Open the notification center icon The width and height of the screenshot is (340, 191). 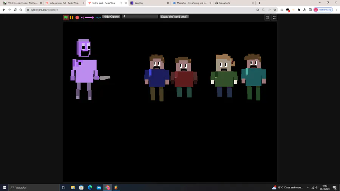click(x=335, y=188)
